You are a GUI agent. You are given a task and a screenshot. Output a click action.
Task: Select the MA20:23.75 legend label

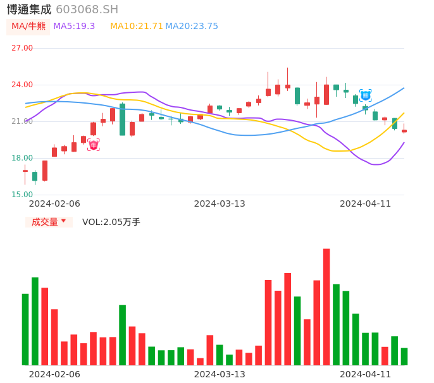point(192,27)
